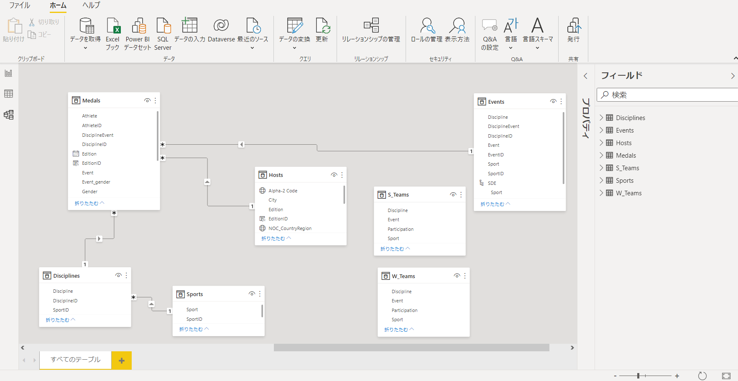
Task: Collapse the Fields (フィールド) pane
Action: pyautogui.click(x=733, y=76)
